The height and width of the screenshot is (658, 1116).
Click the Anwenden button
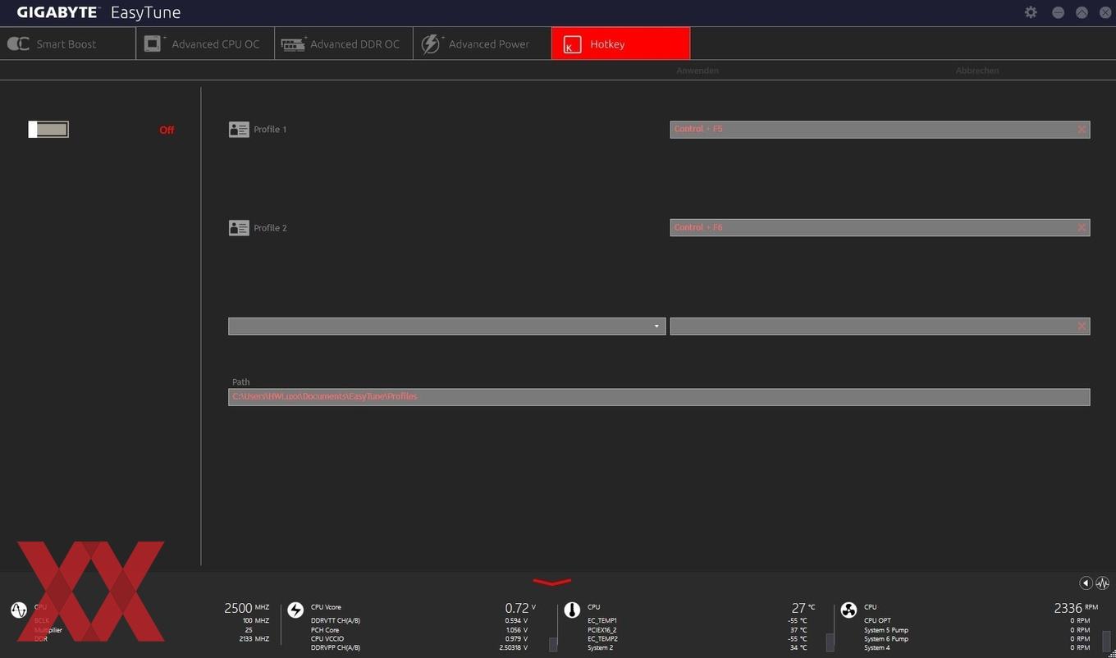pos(697,71)
